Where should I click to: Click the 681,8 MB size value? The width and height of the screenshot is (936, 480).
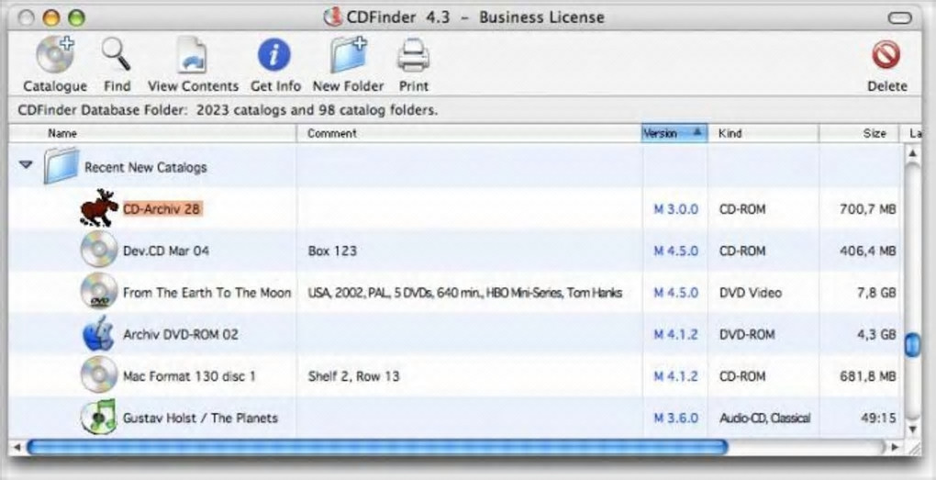pos(868,376)
